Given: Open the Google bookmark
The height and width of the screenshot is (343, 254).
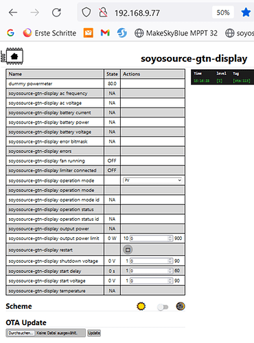Looking at the screenshot, I should click(10, 33).
